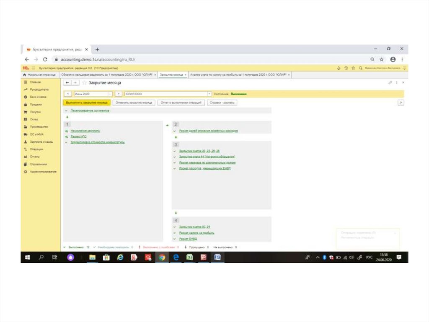429x322 pixels.
Task: Open the 1C main hamburger menu
Action: (33, 68)
